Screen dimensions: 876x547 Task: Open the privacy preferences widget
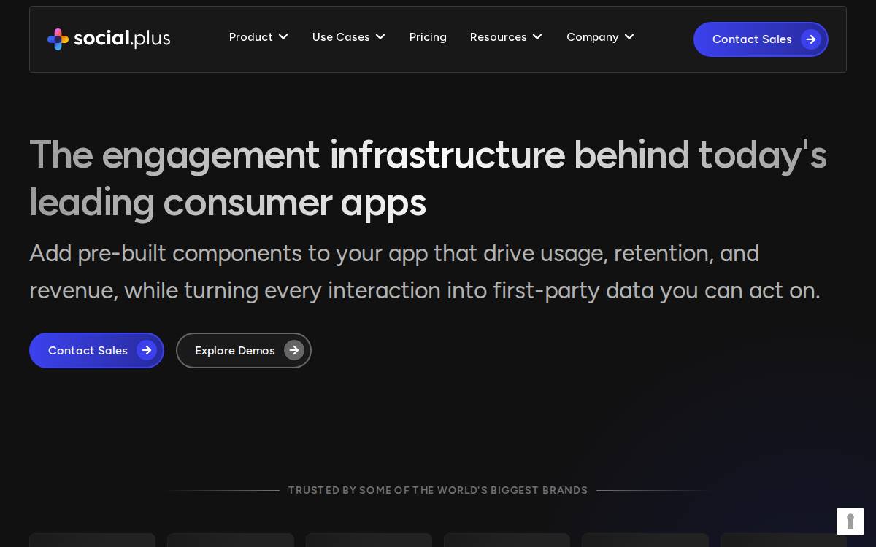[x=850, y=521]
